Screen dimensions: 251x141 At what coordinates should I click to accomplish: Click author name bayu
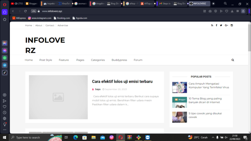click(x=98, y=89)
